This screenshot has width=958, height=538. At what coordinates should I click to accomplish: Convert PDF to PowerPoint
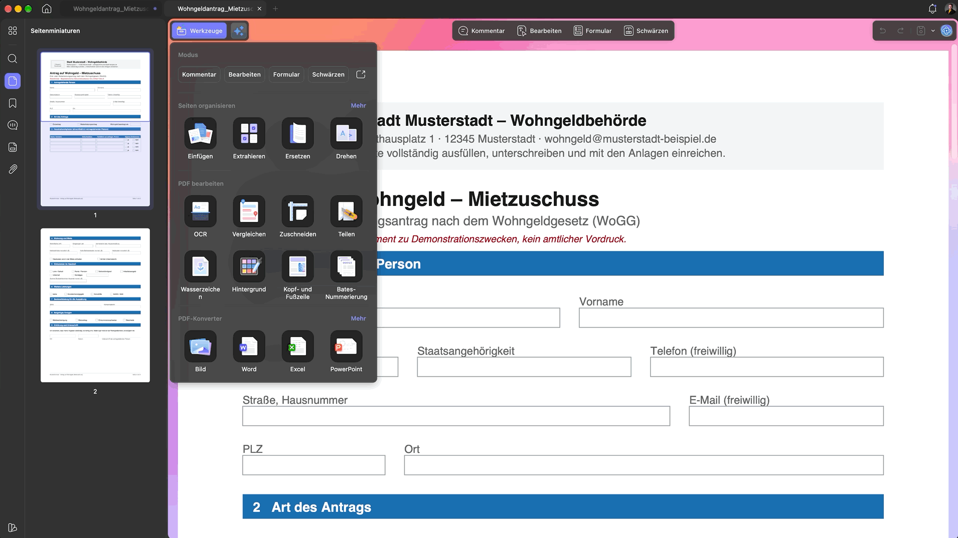(346, 352)
